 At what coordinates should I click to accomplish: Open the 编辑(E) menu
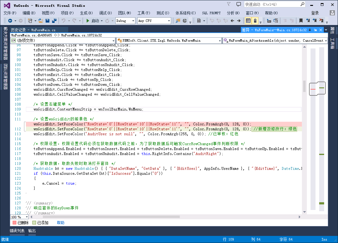(29, 13)
